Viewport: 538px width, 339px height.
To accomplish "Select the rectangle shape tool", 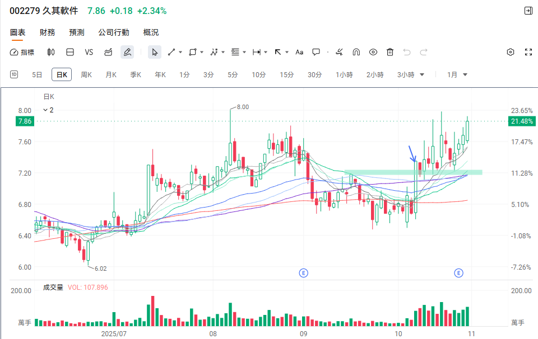I will tap(193, 52).
